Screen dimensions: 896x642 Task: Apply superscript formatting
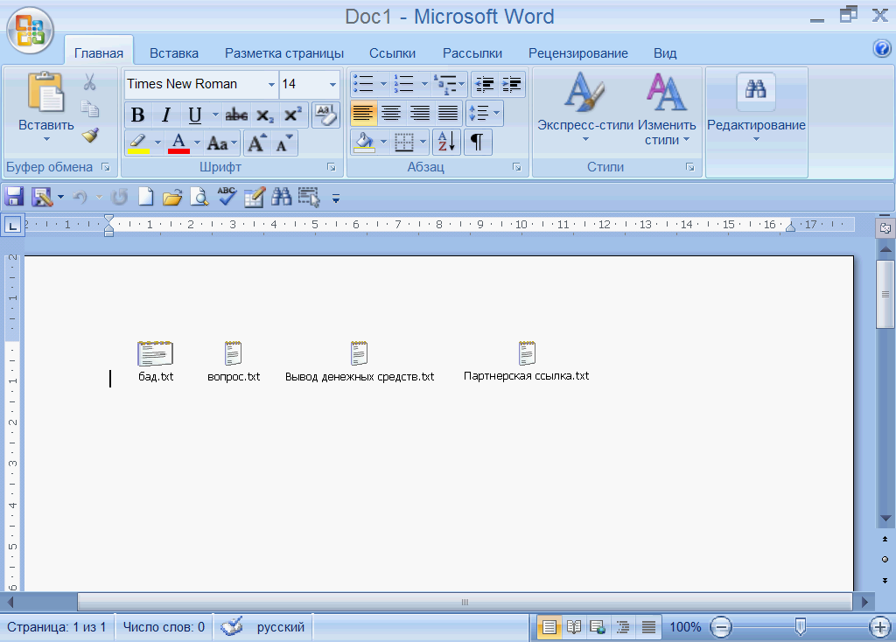click(292, 115)
